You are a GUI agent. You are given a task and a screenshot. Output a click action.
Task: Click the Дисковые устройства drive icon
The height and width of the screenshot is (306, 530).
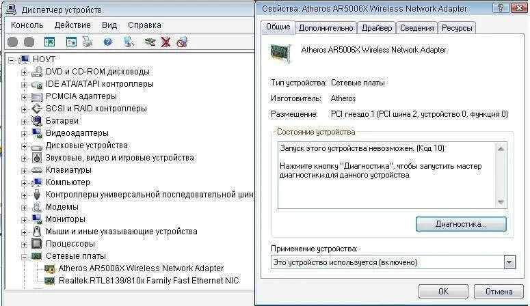point(37,146)
